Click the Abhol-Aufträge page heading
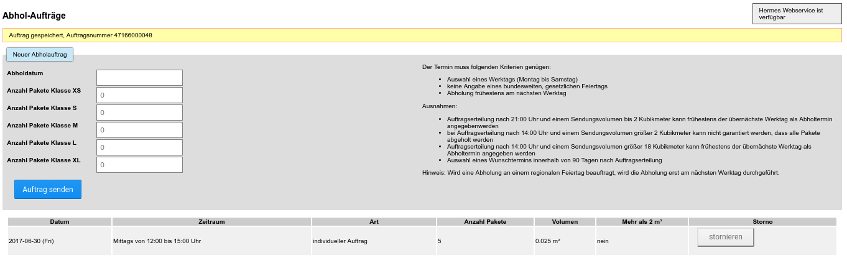The height and width of the screenshot is (263, 847). 34,15
